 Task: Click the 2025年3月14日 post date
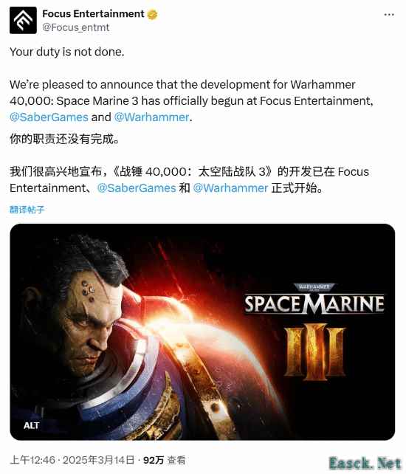(x=99, y=460)
